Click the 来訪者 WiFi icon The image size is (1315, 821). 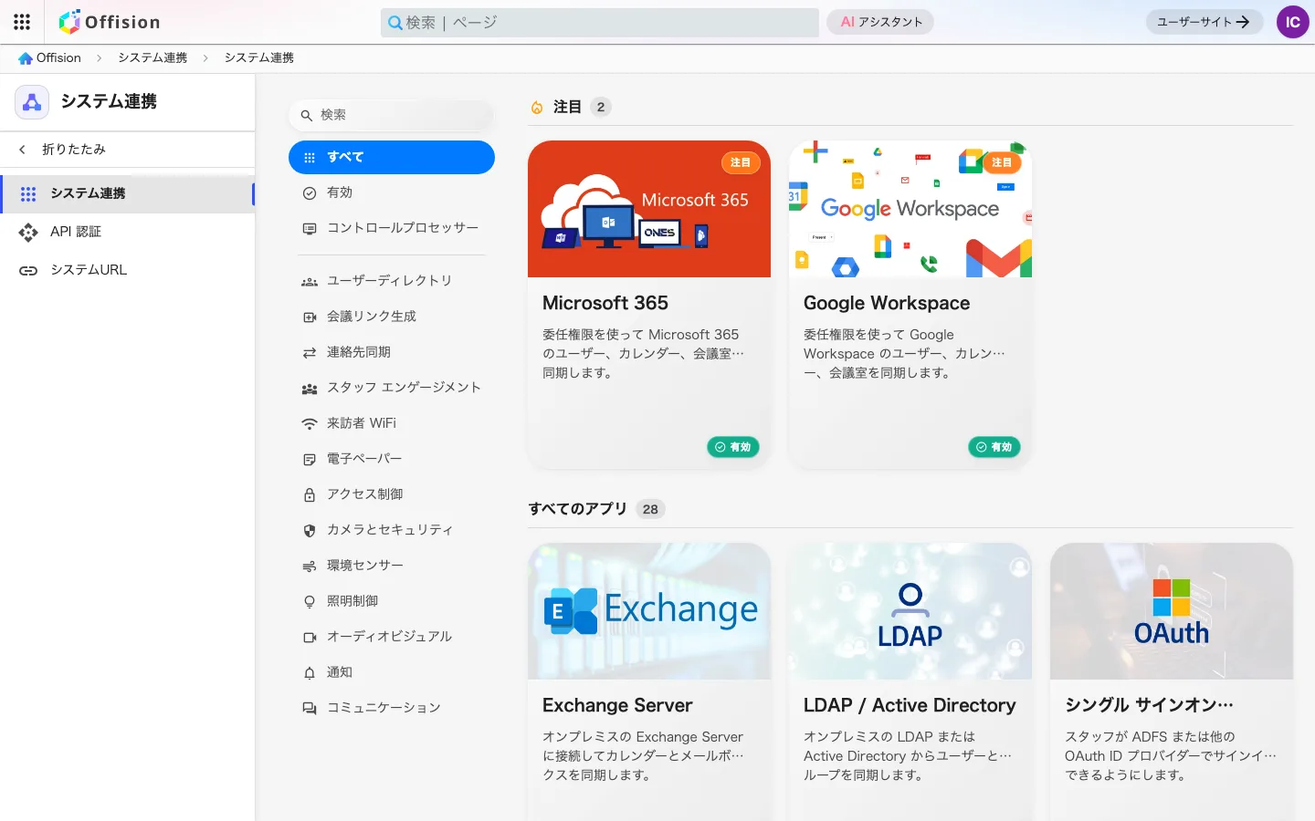point(310,424)
